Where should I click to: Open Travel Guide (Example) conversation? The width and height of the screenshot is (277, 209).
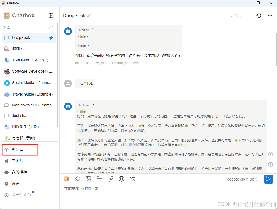29,95
